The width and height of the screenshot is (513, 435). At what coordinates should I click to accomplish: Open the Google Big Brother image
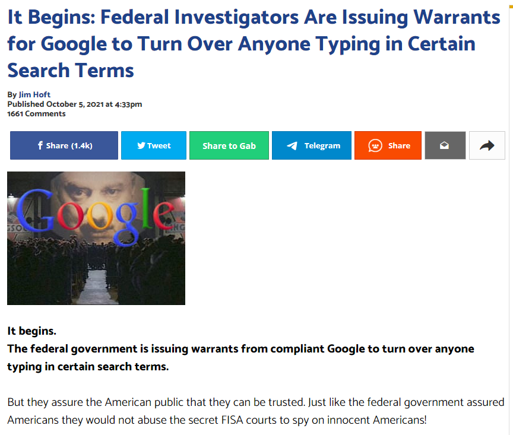tap(96, 238)
